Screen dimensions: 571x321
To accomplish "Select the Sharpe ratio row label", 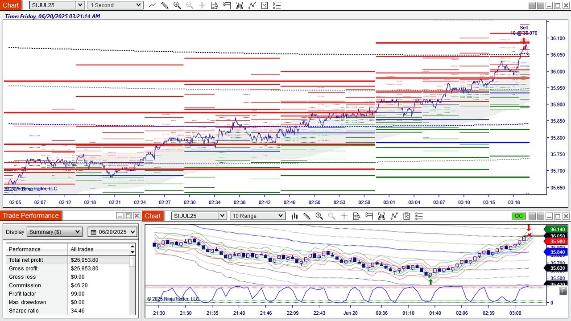I will (24, 311).
